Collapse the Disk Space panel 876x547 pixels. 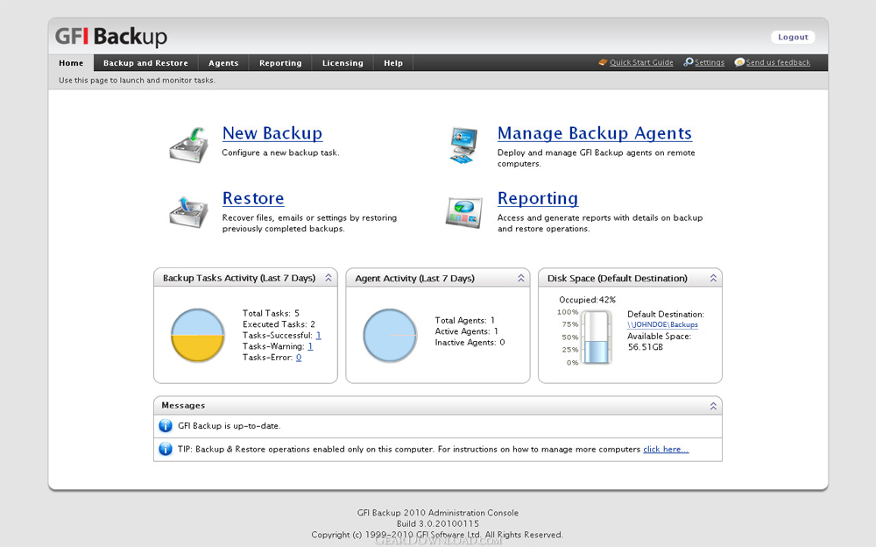[x=713, y=278]
